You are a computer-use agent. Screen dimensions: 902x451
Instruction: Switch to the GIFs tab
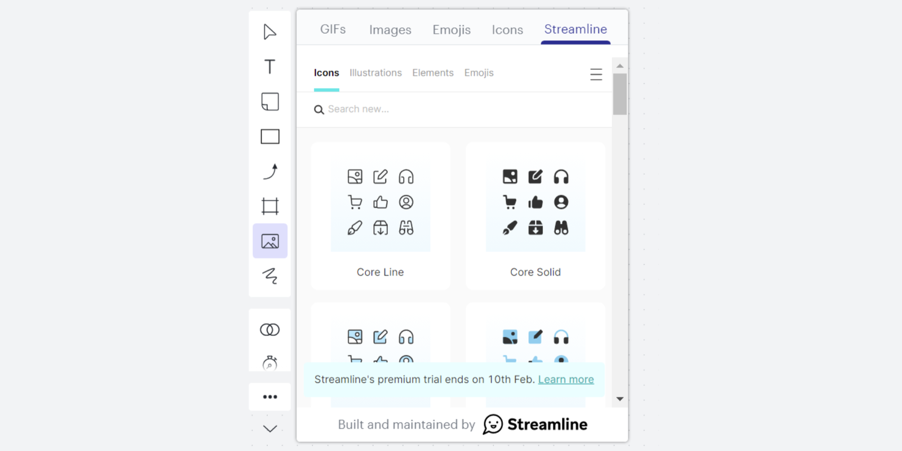[x=333, y=29]
